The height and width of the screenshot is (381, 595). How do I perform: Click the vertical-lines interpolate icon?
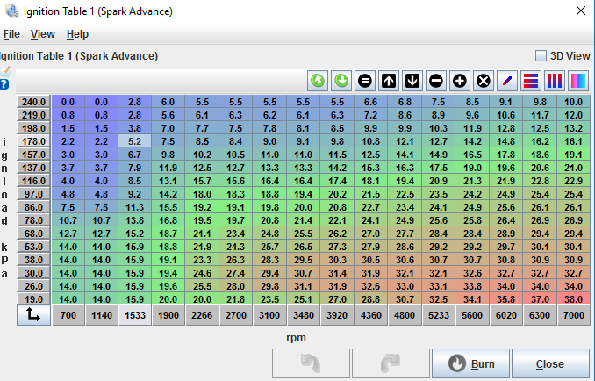click(555, 81)
